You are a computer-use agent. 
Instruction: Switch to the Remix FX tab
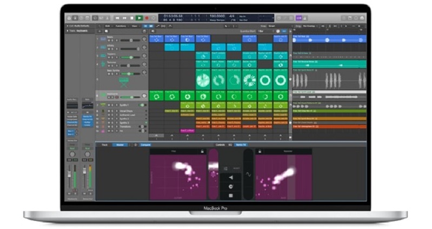tap(241, 145)
